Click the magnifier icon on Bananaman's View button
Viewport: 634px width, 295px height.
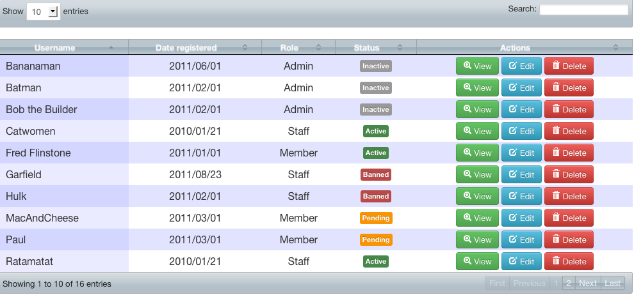(467, 66)
